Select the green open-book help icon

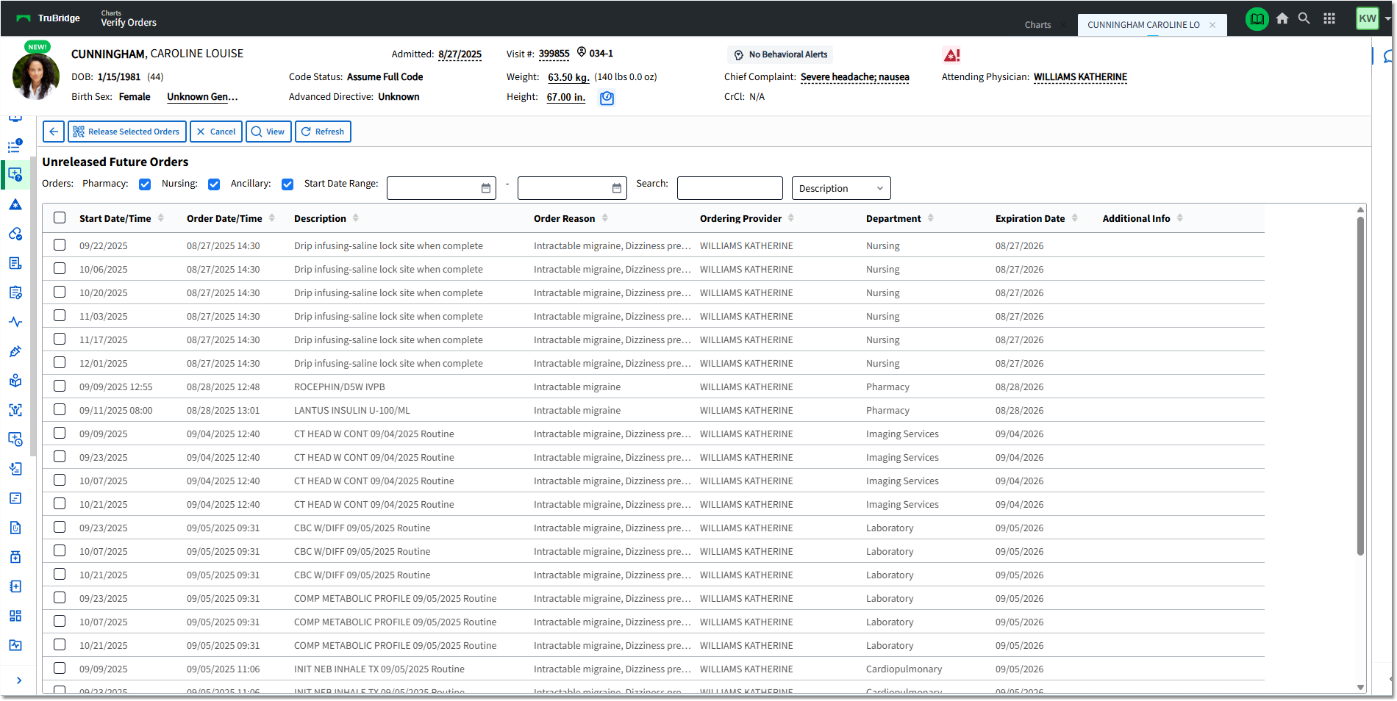tap(1257, 18)
